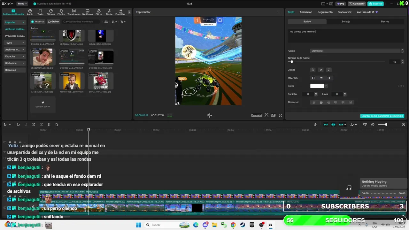Toggle bold text style B
Image resolution: width=409 pixels, height=230 pixels.
313,70
